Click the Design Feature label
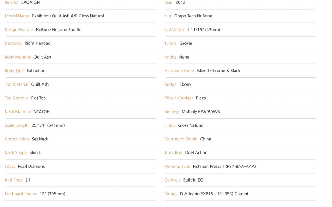 [x=19, y=30]
